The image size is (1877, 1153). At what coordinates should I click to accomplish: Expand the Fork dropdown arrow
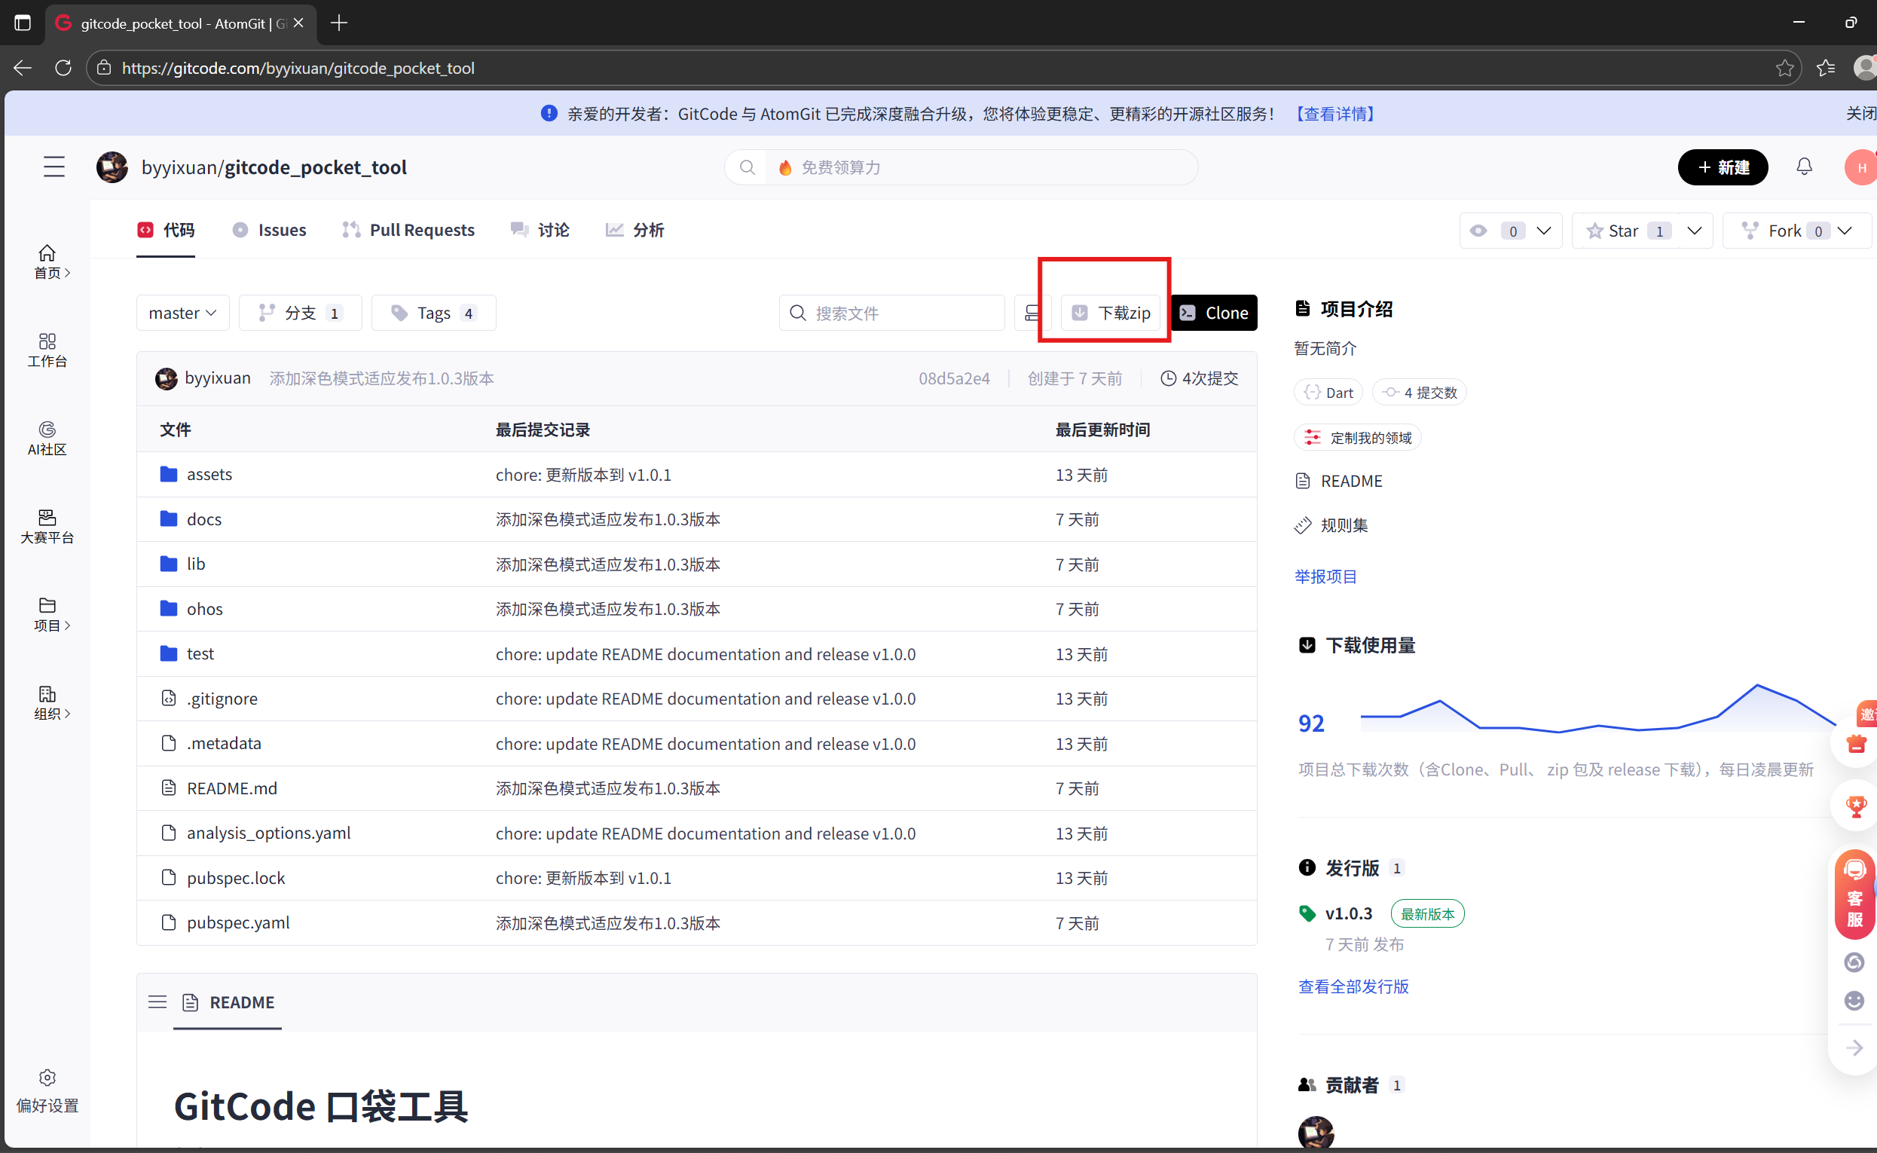click(x=1845, y=231)
